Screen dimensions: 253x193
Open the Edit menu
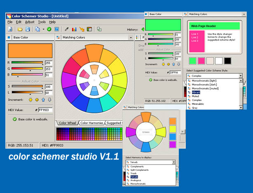click(19, 22)
